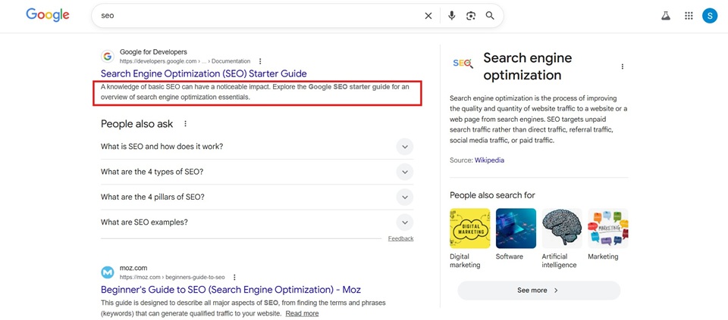Click into the search field containing 'seo'
728x320 pixels.
(x=260, y=16)
